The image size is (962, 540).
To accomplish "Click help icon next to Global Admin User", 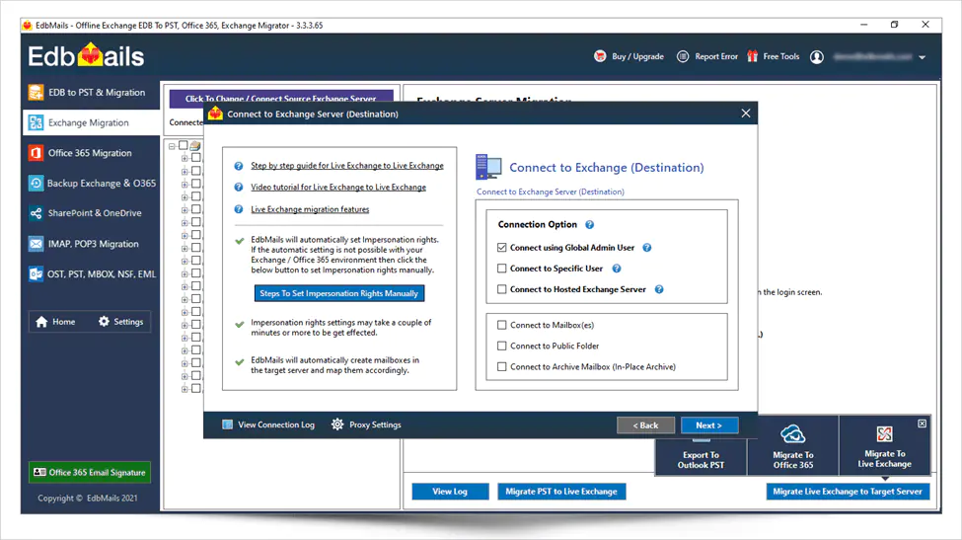I will pos(646,248).
